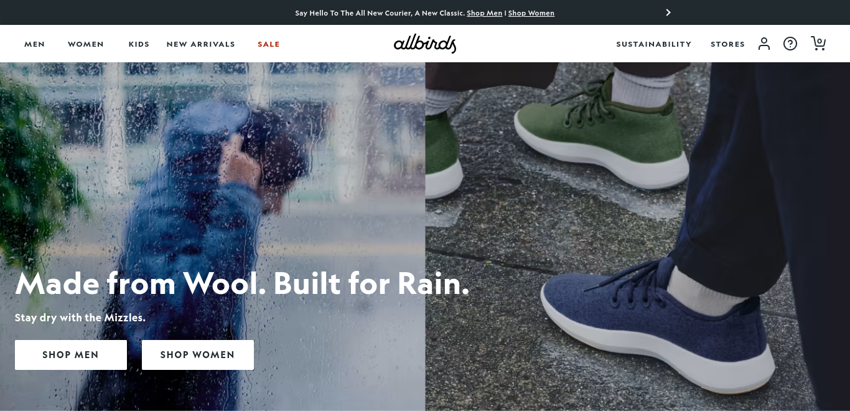The width and height of the screenshot is (850, 411).
Task: Open the Kids menu
Action: coord(139,44)
